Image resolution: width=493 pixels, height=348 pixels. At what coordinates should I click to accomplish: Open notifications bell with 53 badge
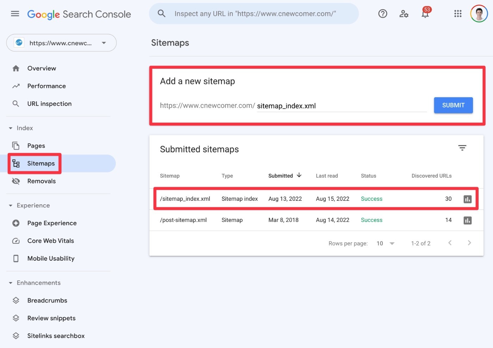[425, 13]
